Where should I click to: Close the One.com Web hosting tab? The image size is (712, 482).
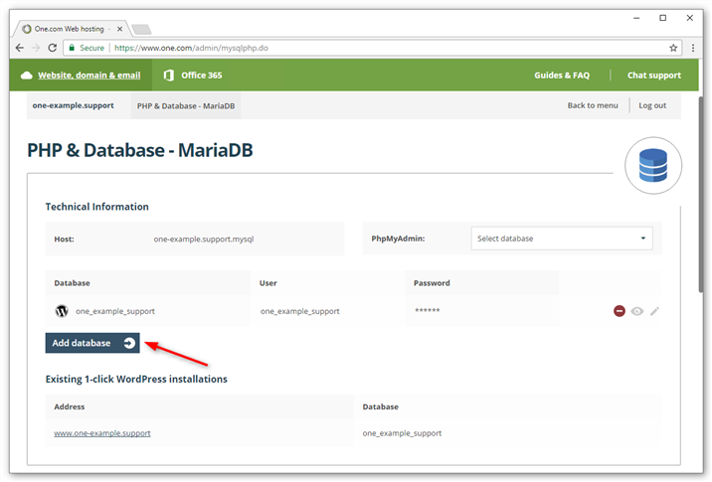coord(120,29)
